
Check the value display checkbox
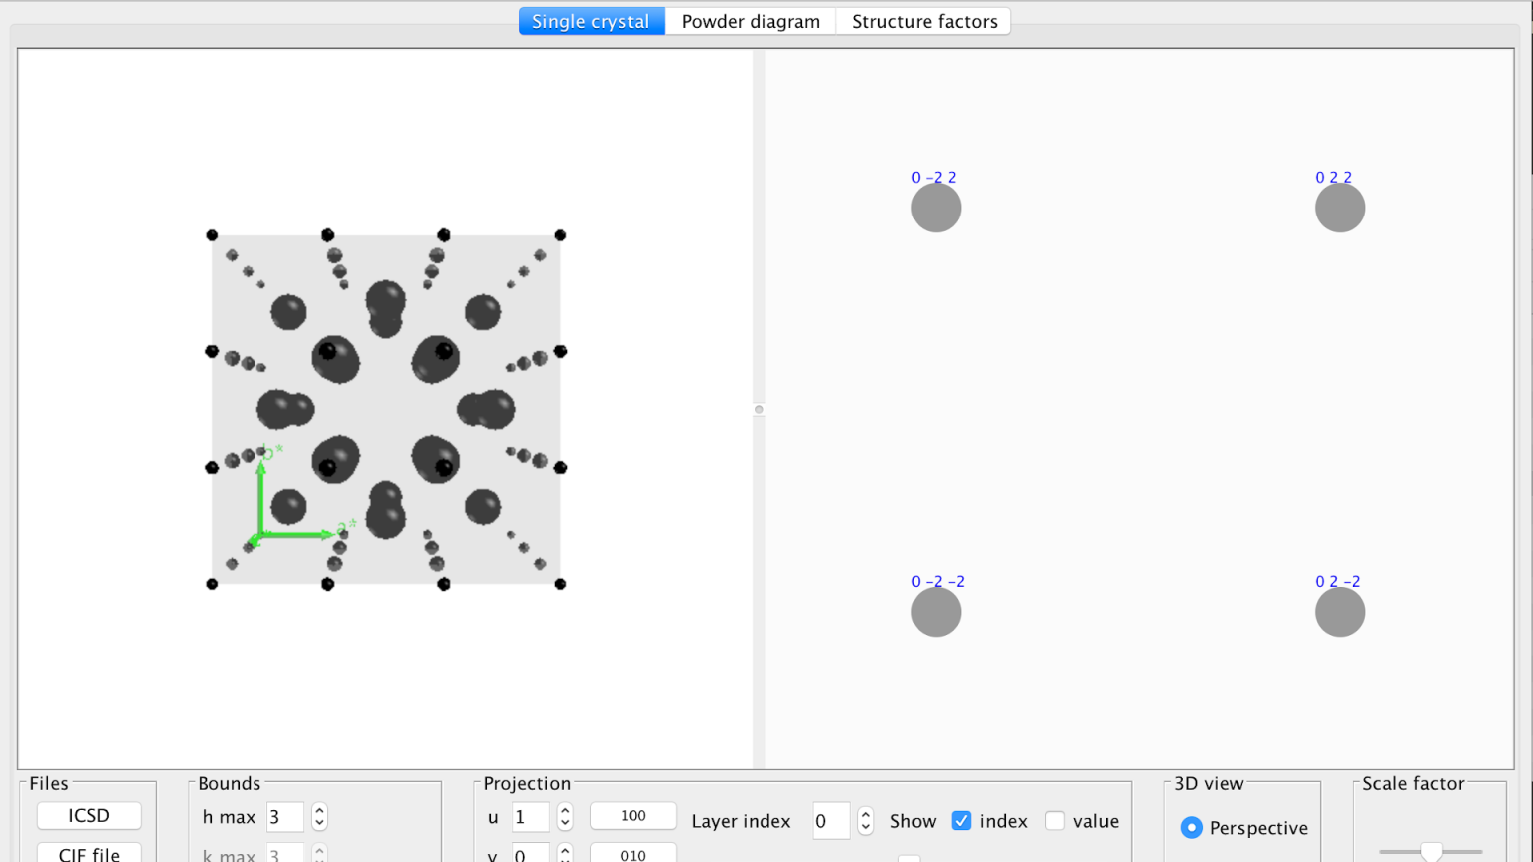pyautogui.click(x=1055, y=820)
